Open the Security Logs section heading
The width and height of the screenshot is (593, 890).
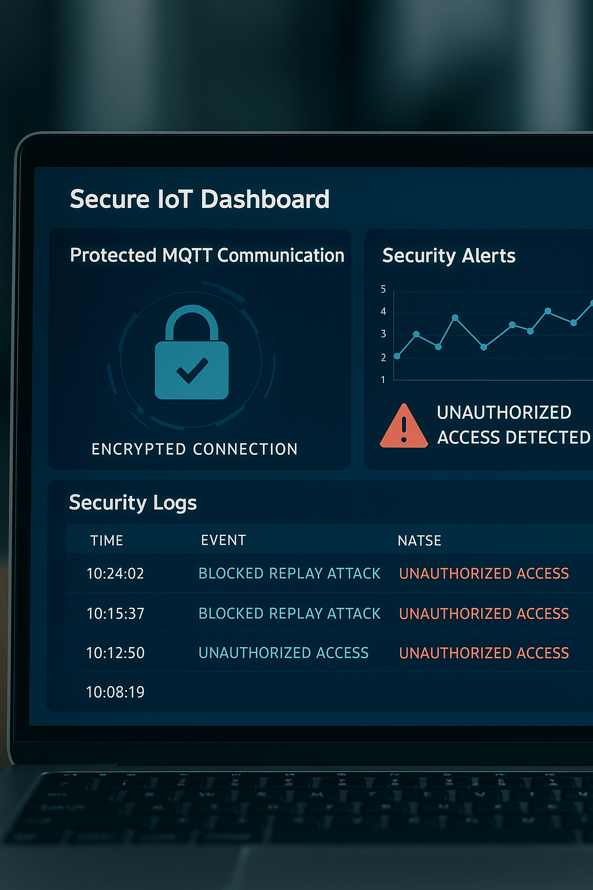[x=133, y=502]
